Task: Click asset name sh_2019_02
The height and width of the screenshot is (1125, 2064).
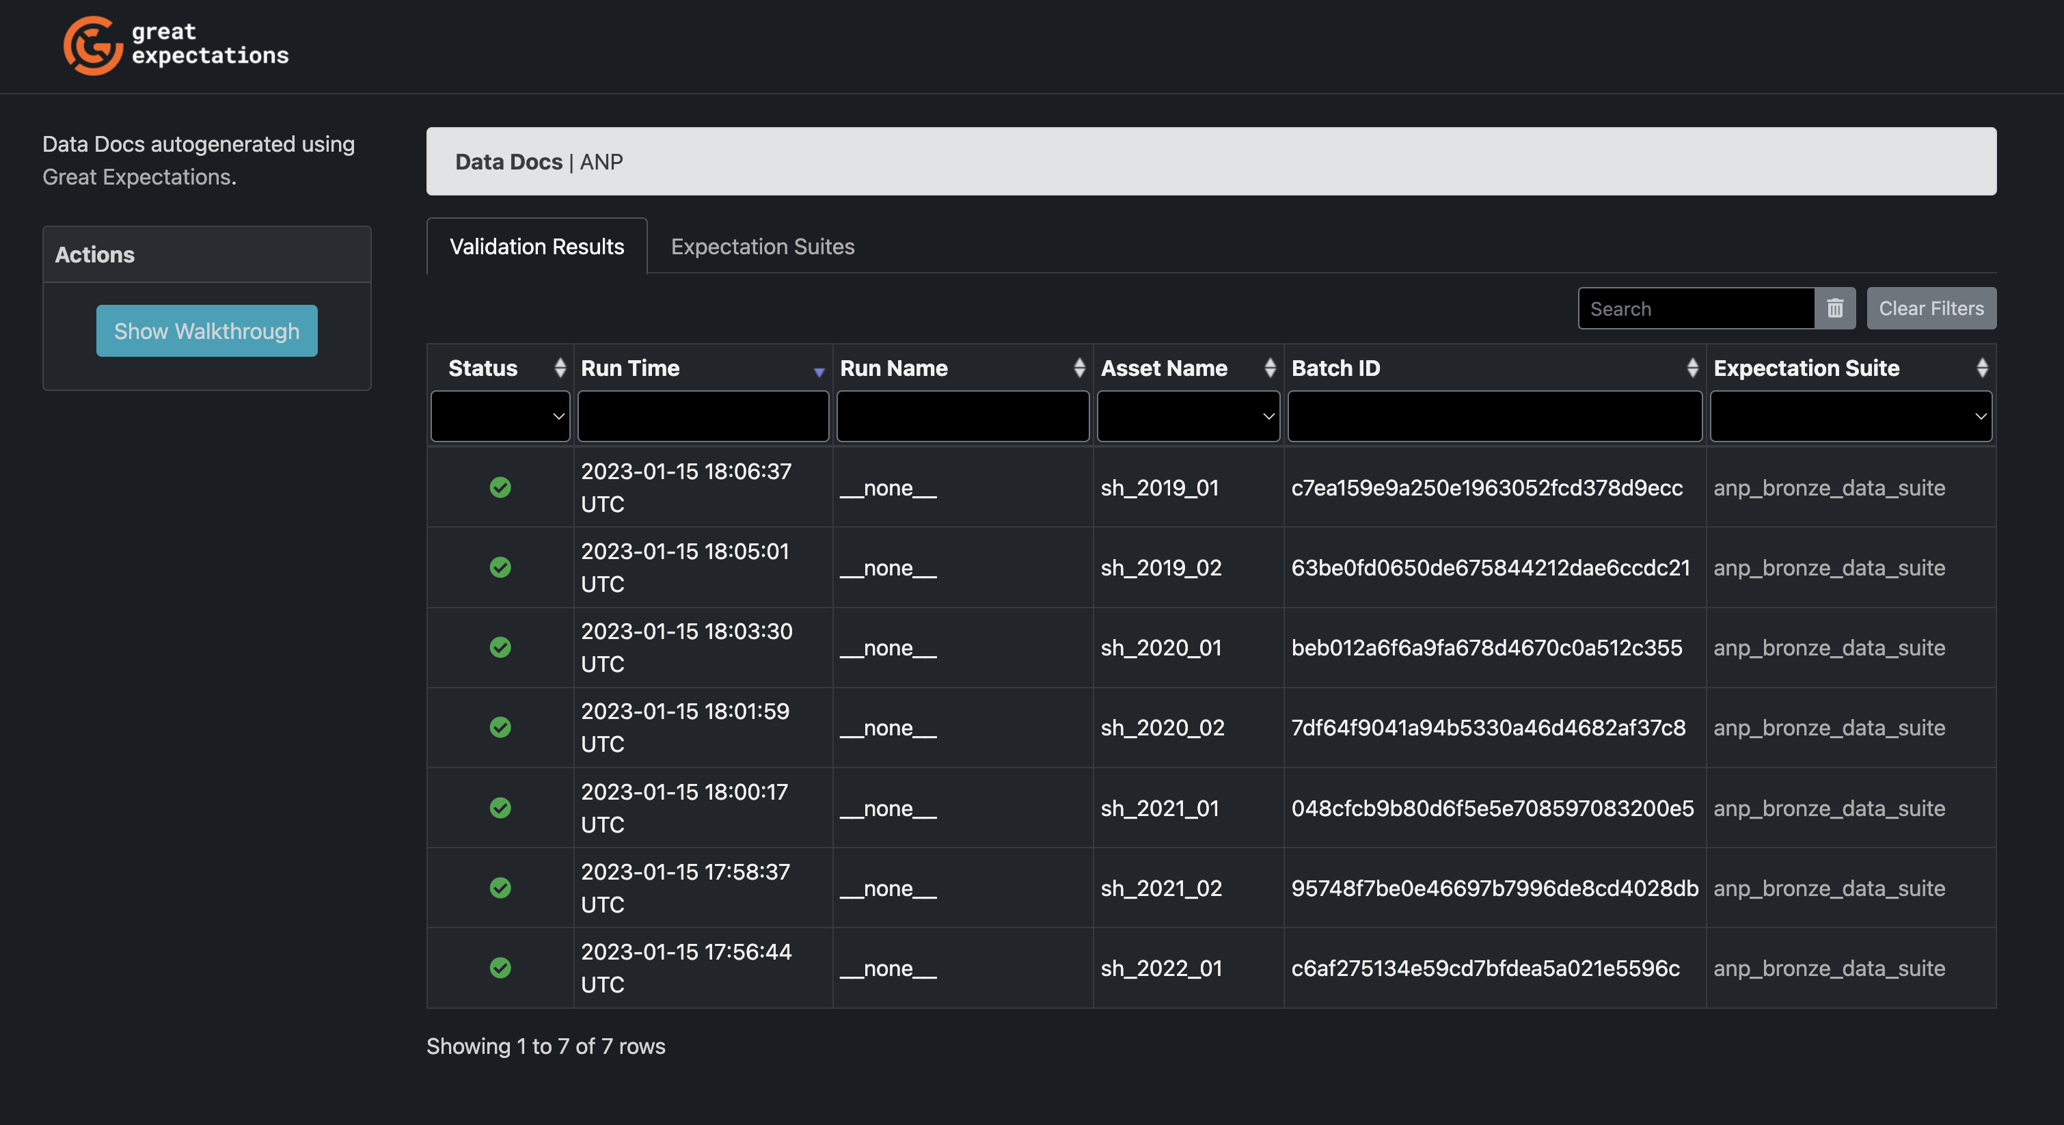Action: (1161, 568)
